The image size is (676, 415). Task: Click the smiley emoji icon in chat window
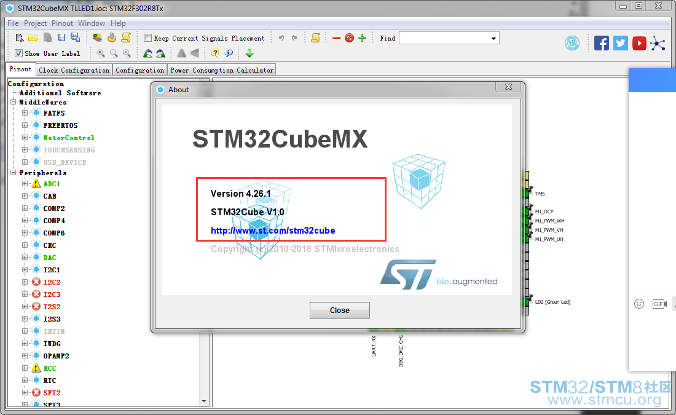pos(639,304)
